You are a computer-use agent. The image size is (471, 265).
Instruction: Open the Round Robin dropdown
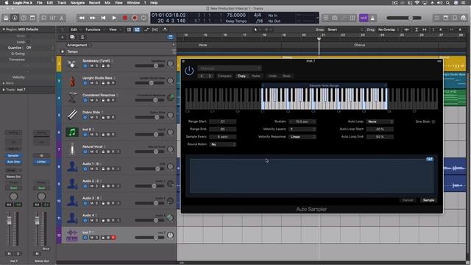[222, 144]
